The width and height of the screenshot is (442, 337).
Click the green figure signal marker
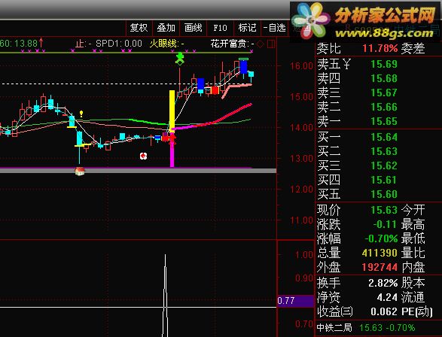(180, 59)
